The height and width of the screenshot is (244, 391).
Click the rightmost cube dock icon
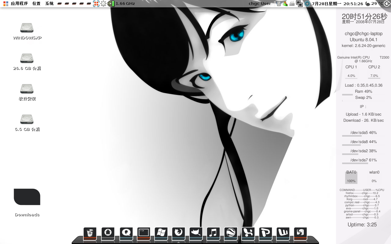pyautogui.click(x=300, y=234)
